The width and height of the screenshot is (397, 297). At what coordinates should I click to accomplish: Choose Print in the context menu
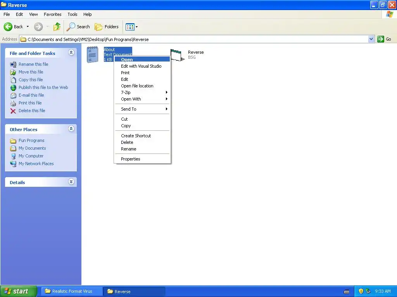point(142,73)
